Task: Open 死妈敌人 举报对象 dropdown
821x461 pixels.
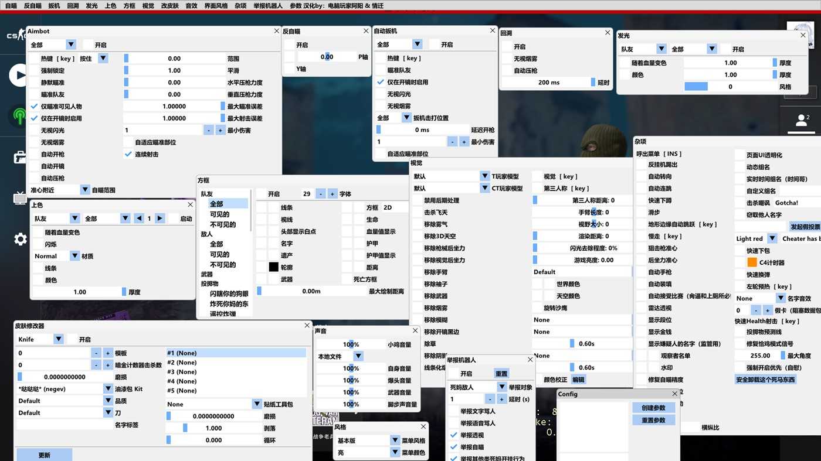Action: [x=478, y=387]
